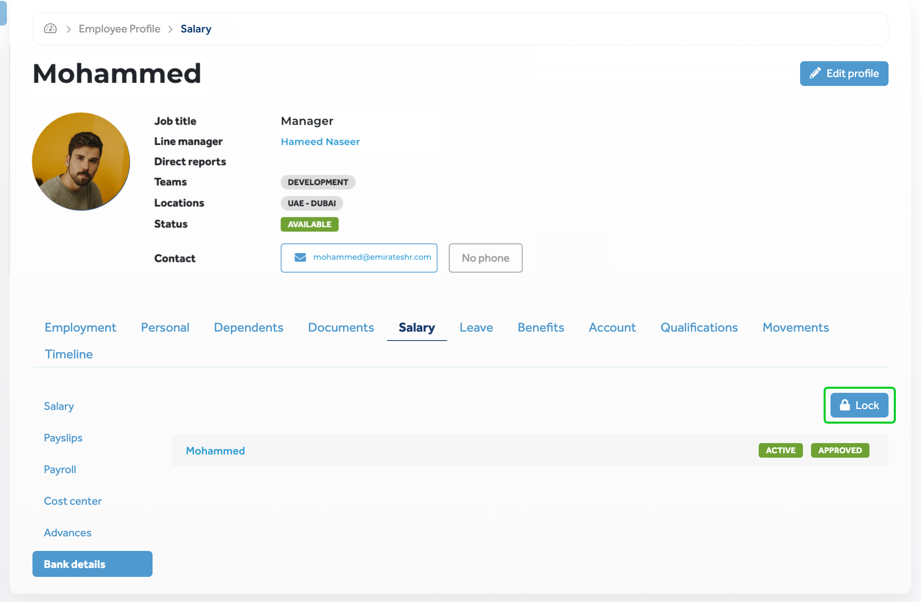Click the DEVELOPMENT team badge
Image resolution: width=921 pixels, height=602 pixels.
click(x=318, y=182)
